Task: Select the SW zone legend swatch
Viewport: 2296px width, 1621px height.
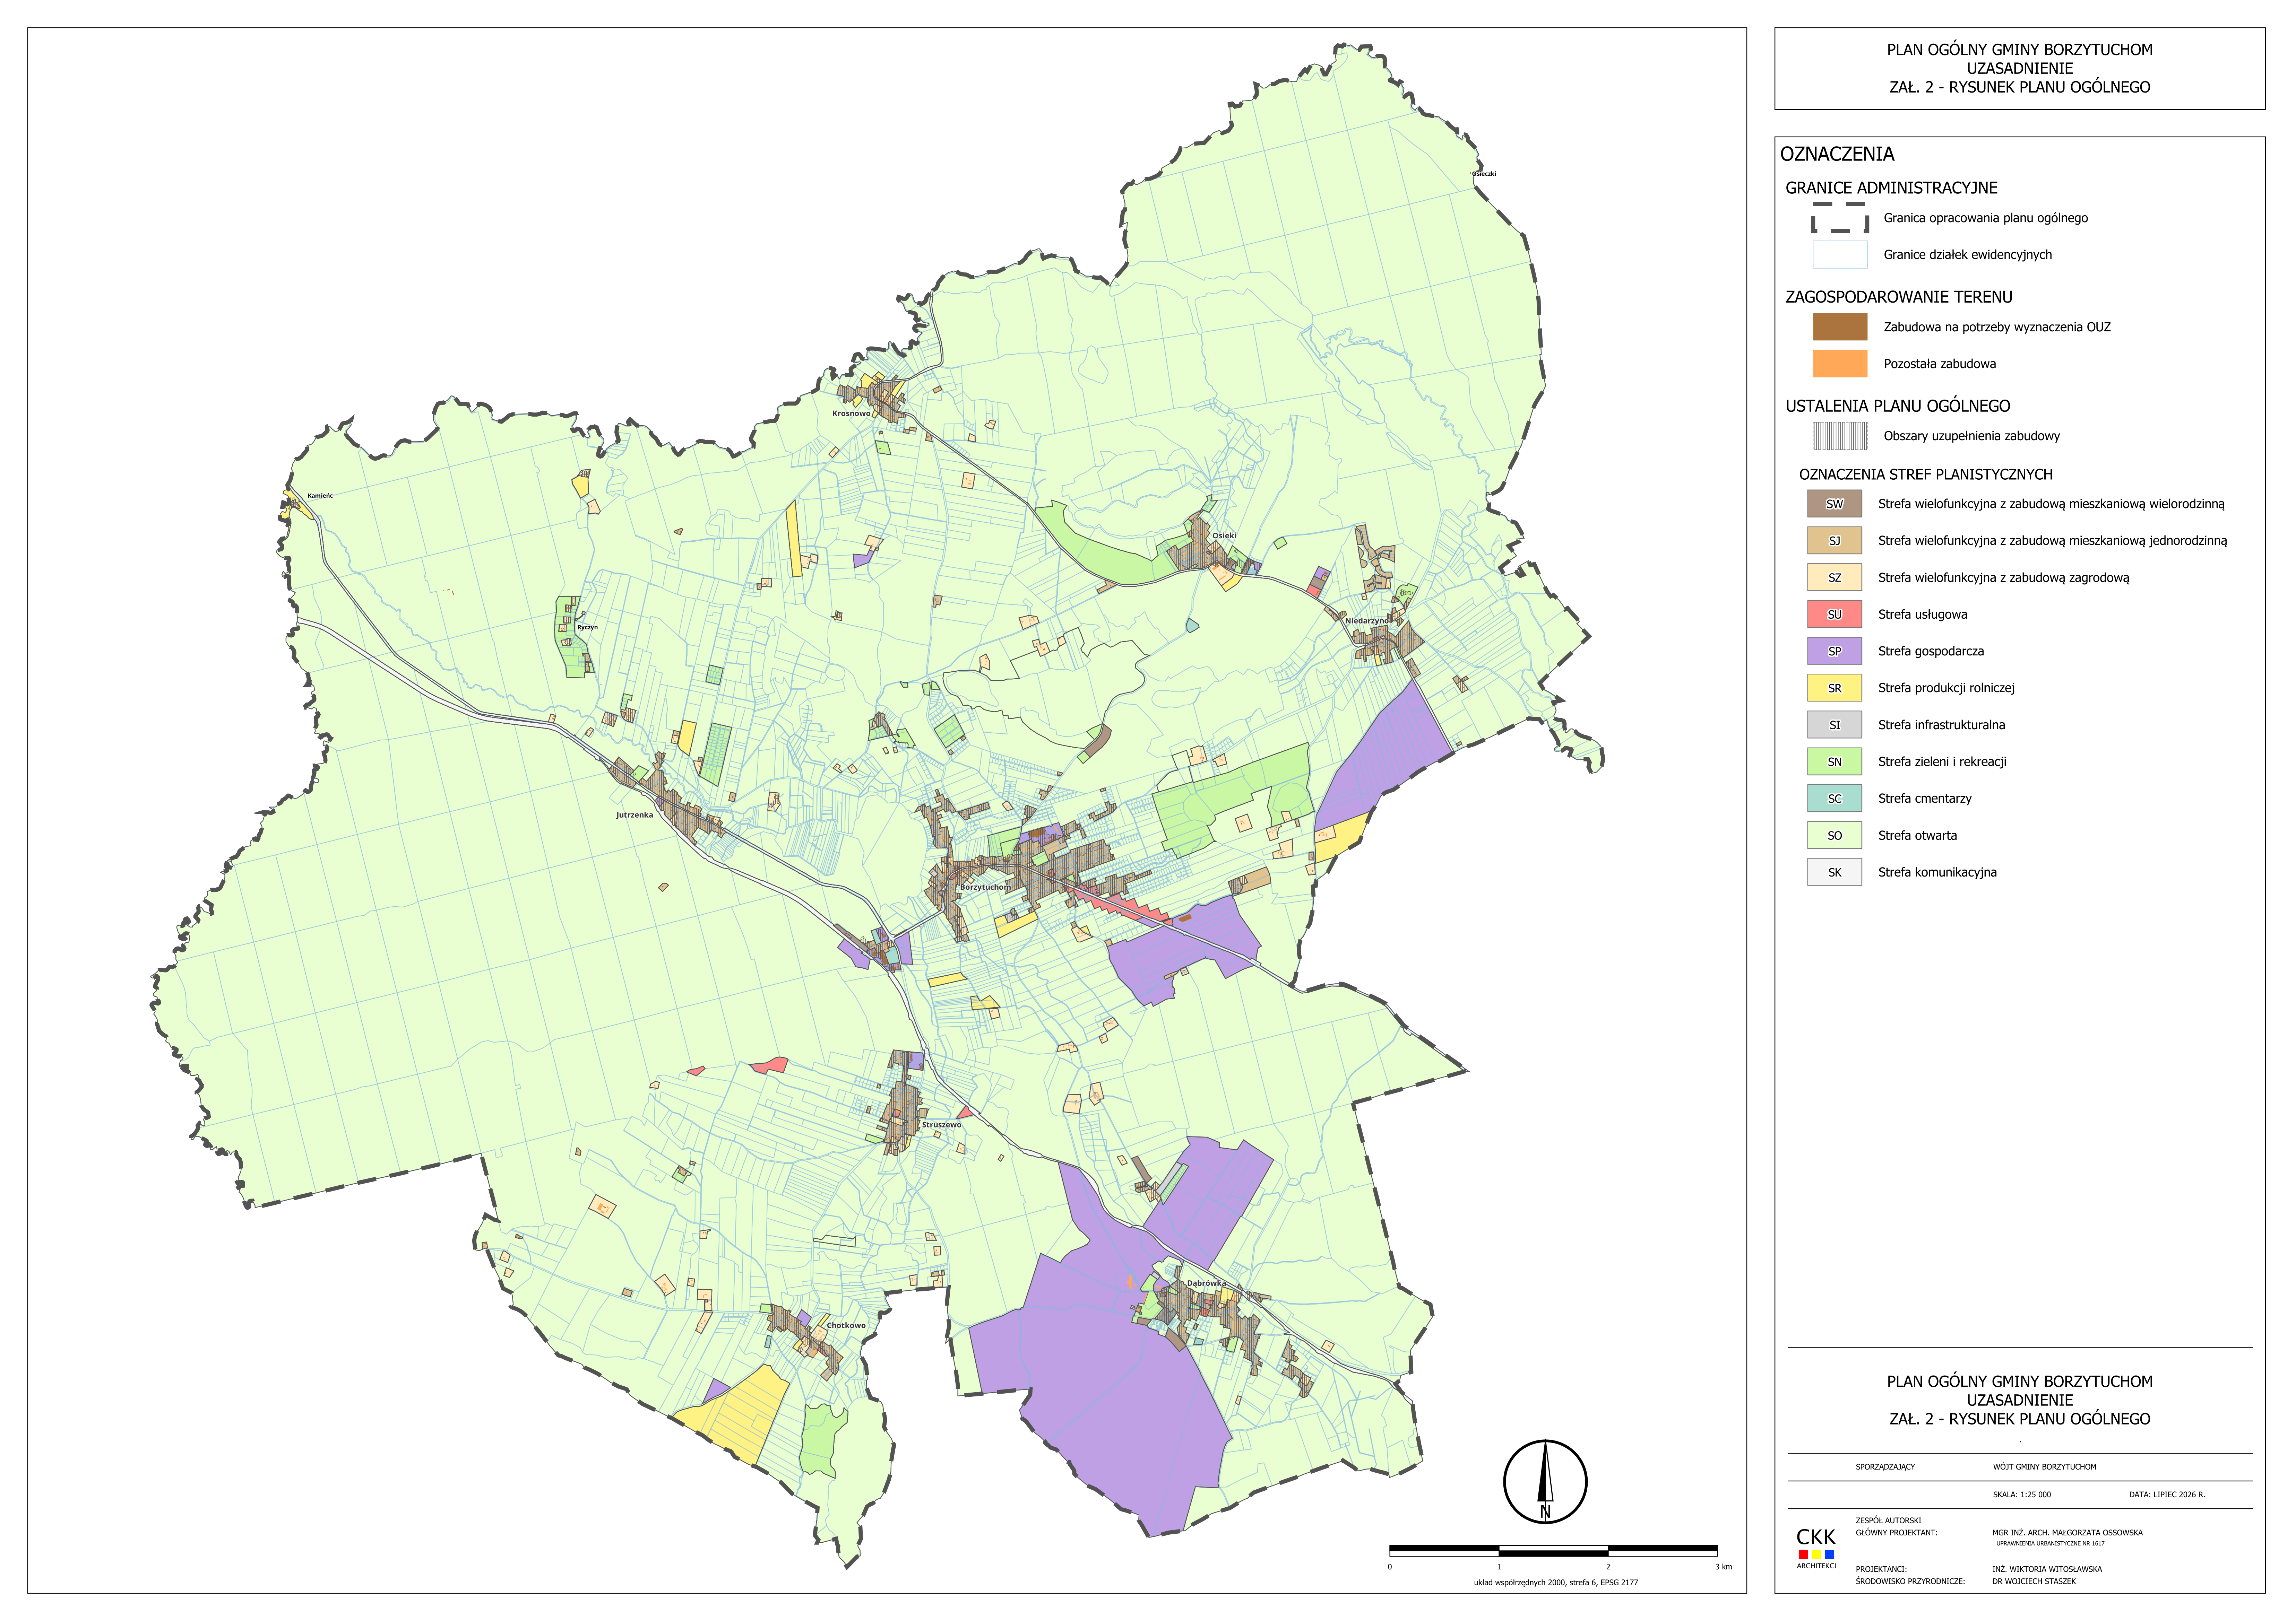Action: [1834, 504]
